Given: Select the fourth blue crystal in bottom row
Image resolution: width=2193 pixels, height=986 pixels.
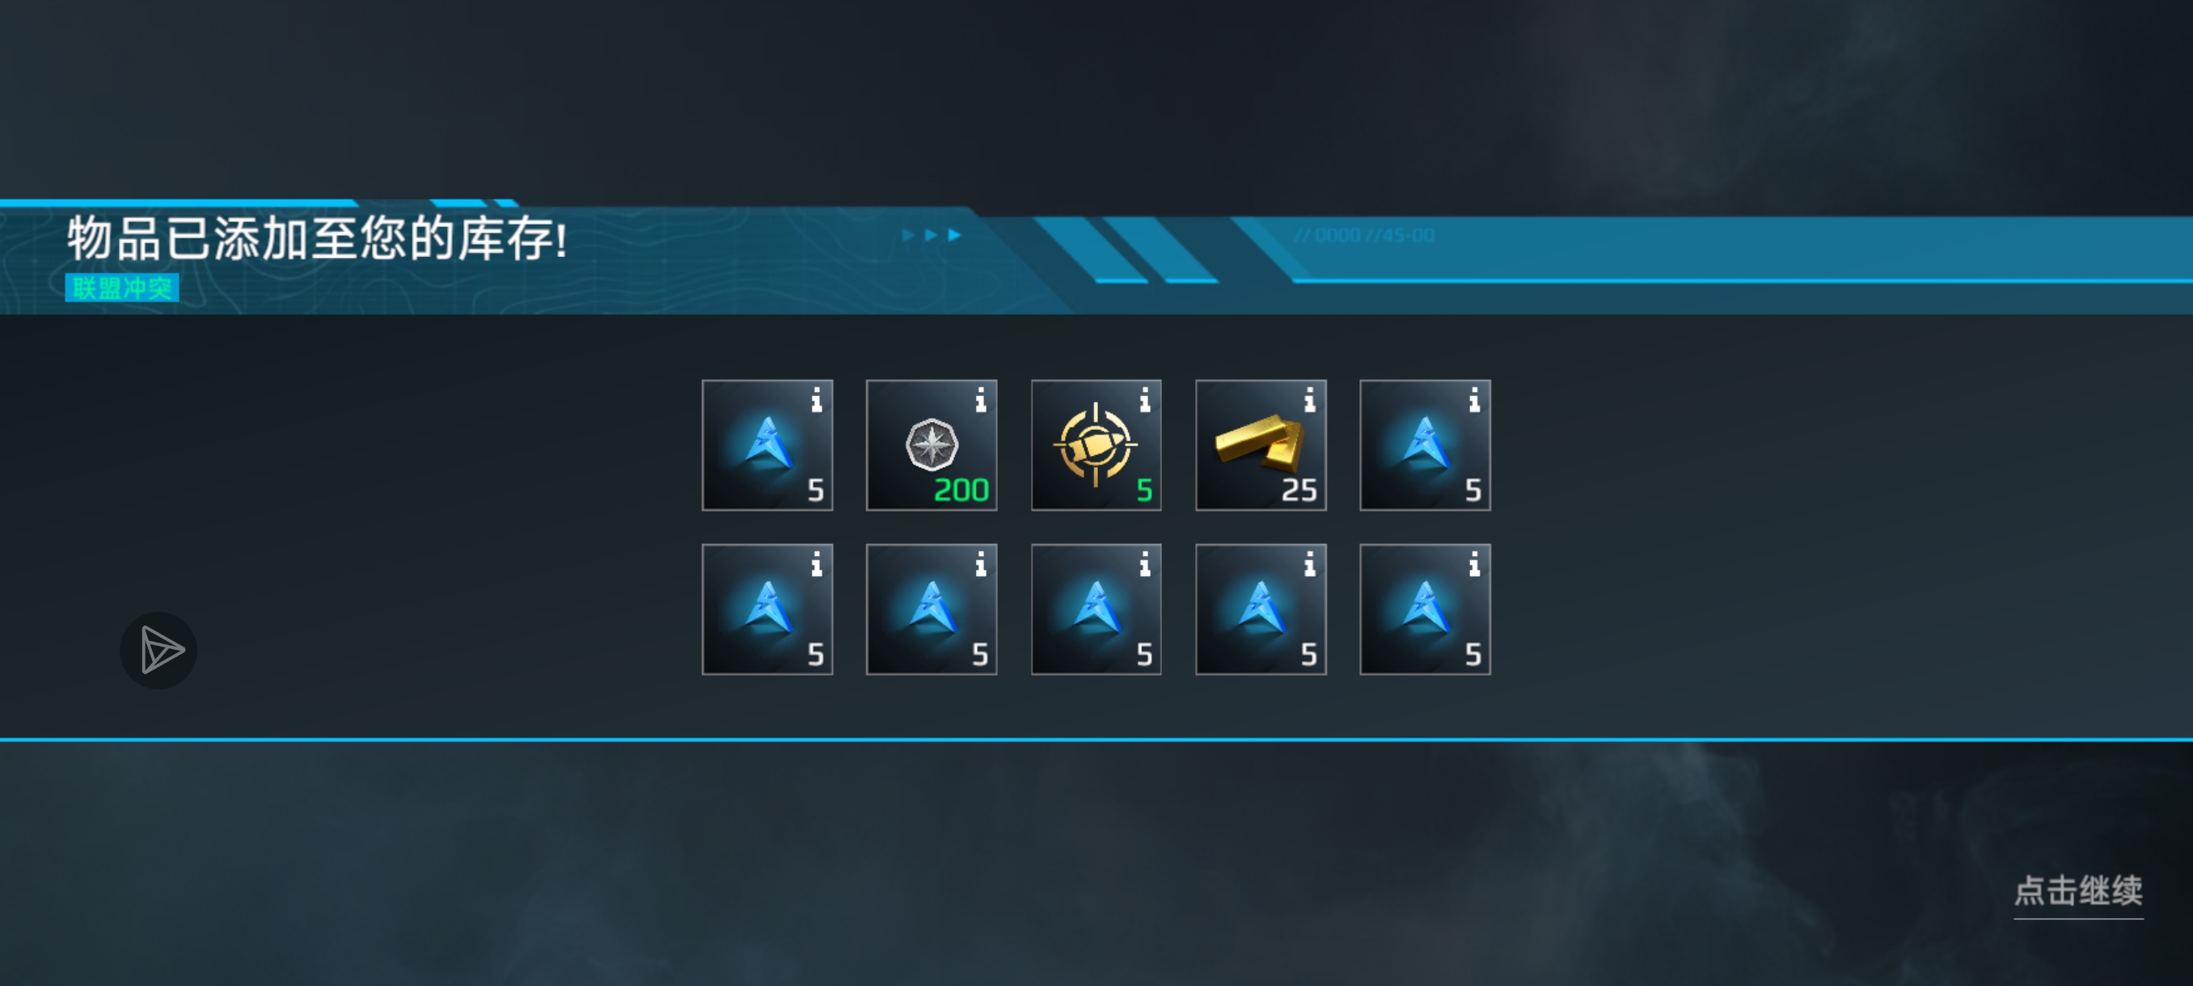Looking at the screenshot, I should (x=1261, y=609).
